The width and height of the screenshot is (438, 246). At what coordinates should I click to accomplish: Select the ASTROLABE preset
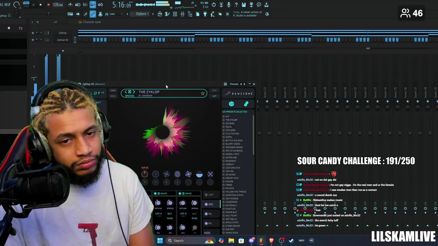[231, 158]
